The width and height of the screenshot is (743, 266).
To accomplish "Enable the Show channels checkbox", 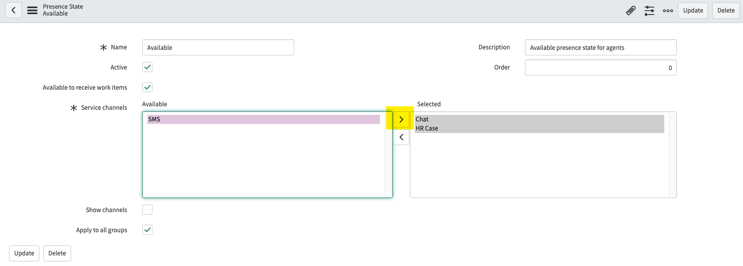I will [147, 210].
